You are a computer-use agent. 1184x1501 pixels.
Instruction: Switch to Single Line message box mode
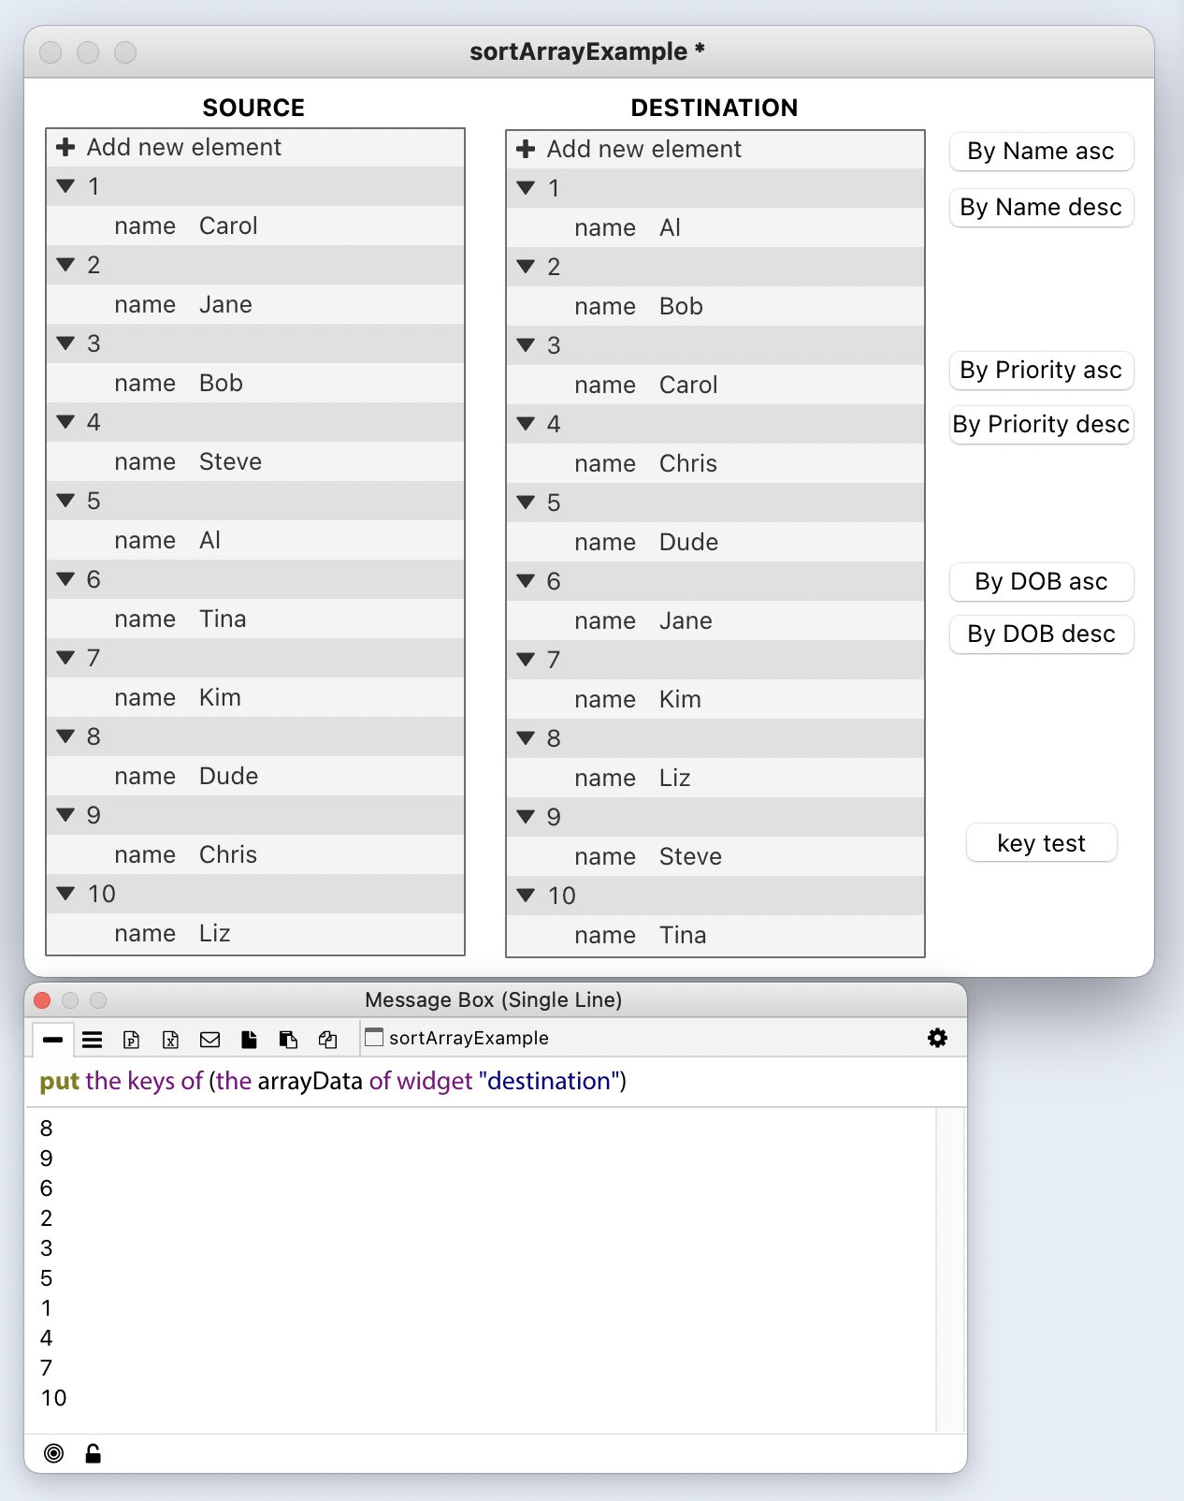(52, 1040)
